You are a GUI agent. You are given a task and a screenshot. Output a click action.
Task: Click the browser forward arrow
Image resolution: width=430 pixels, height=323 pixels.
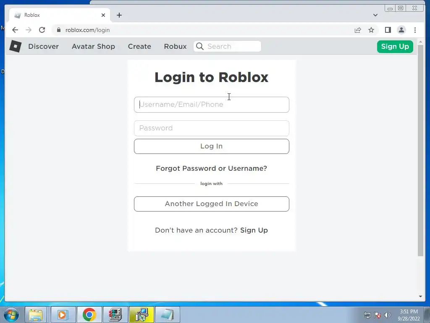click(29, 30)
